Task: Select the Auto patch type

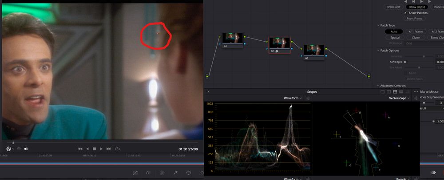Action: 394,31
